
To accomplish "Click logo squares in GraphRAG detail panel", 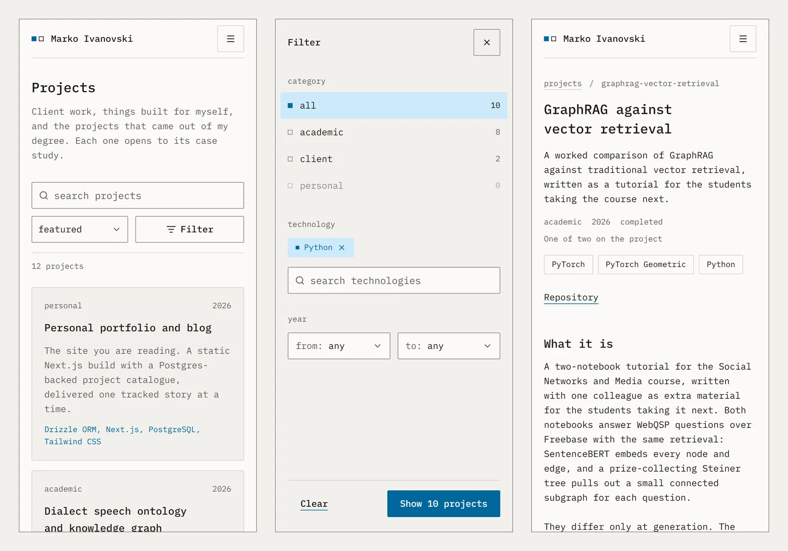I will pos(550,39).
